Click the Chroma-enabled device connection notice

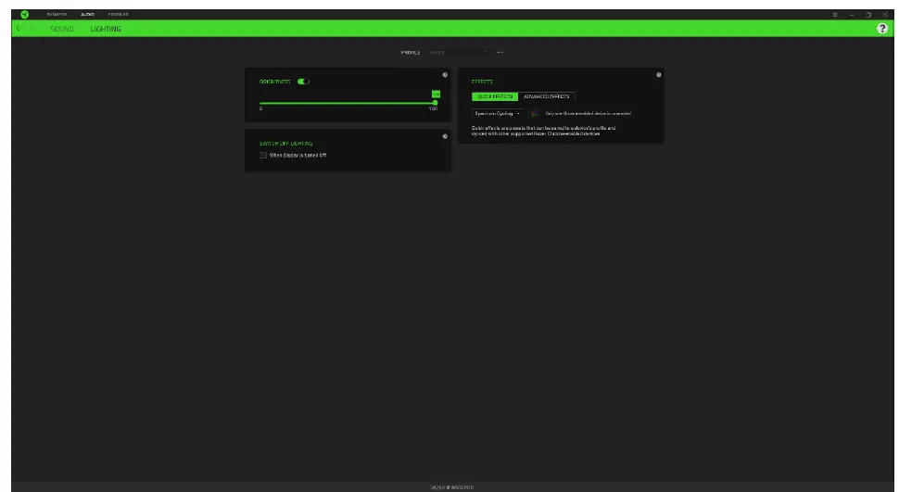[589, 114]
